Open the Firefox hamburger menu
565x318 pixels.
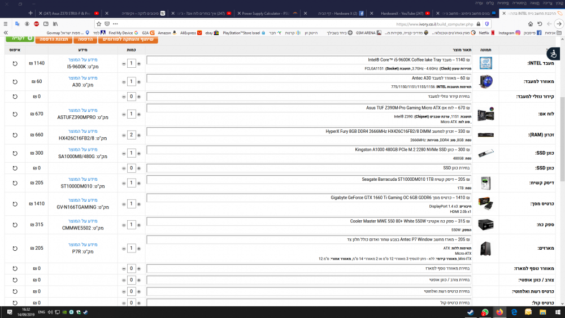tap(6, 24)
